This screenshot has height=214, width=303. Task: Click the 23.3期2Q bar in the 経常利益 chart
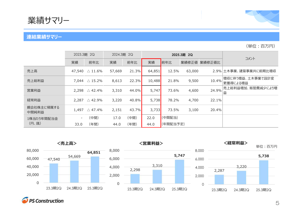219,179
